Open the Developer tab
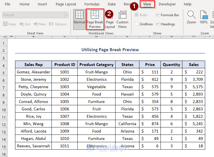Screen dimensions: 214x157 [x=167, y=4]
